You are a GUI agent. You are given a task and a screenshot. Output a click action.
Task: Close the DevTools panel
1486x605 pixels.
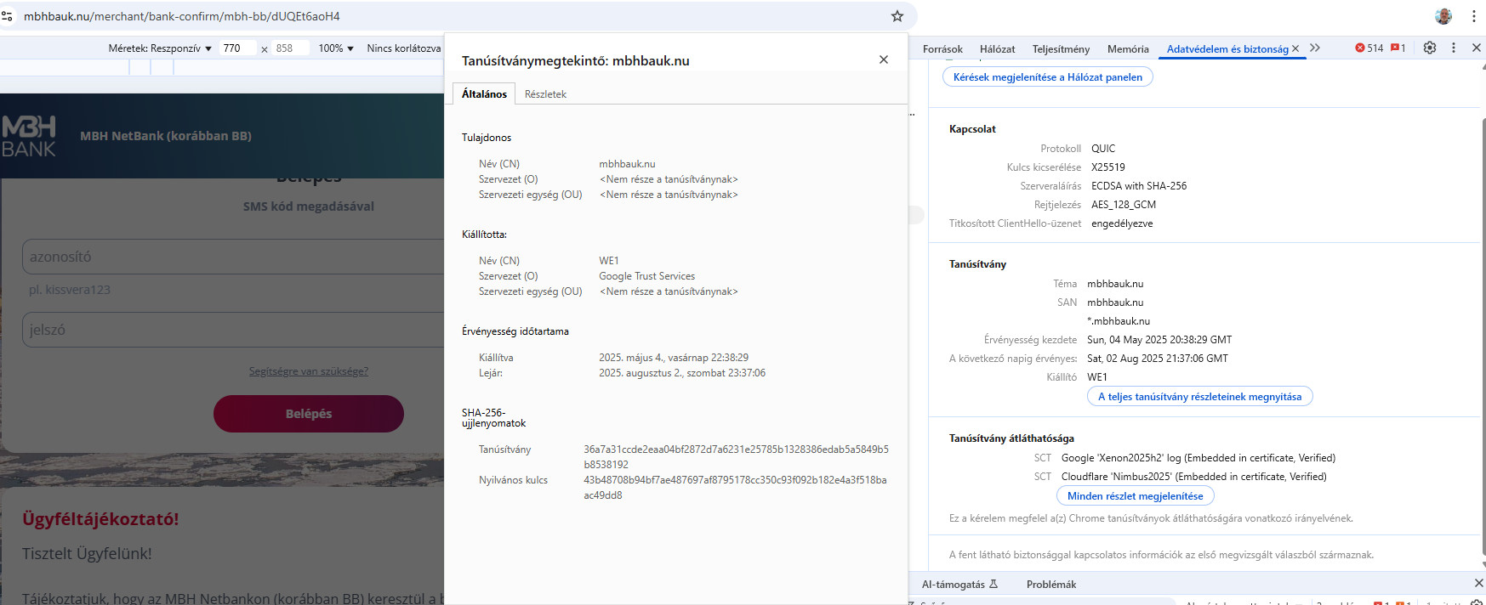pyautogui.click(x=1477, y=48)
